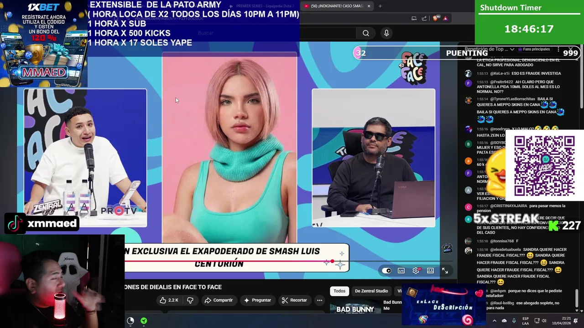Click username @tonnisa768 in chat
This screenshot has height=328, width=584.
pos(502,241)
